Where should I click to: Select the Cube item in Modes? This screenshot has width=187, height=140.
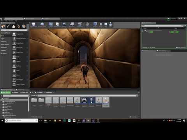pyautogui.click(x=20, y=57)
